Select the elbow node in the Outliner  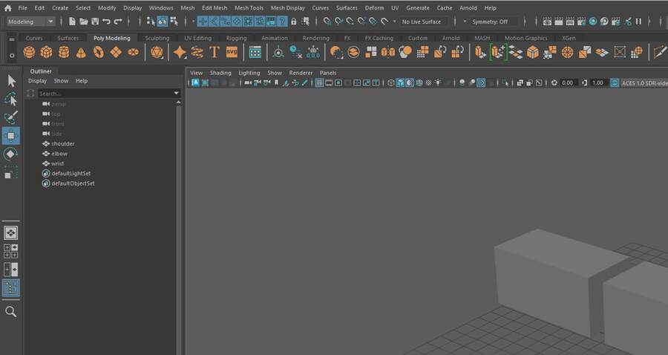(59, 154)
